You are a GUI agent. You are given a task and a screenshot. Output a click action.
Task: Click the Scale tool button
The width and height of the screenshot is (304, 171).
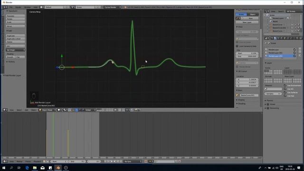pos(15,22)
